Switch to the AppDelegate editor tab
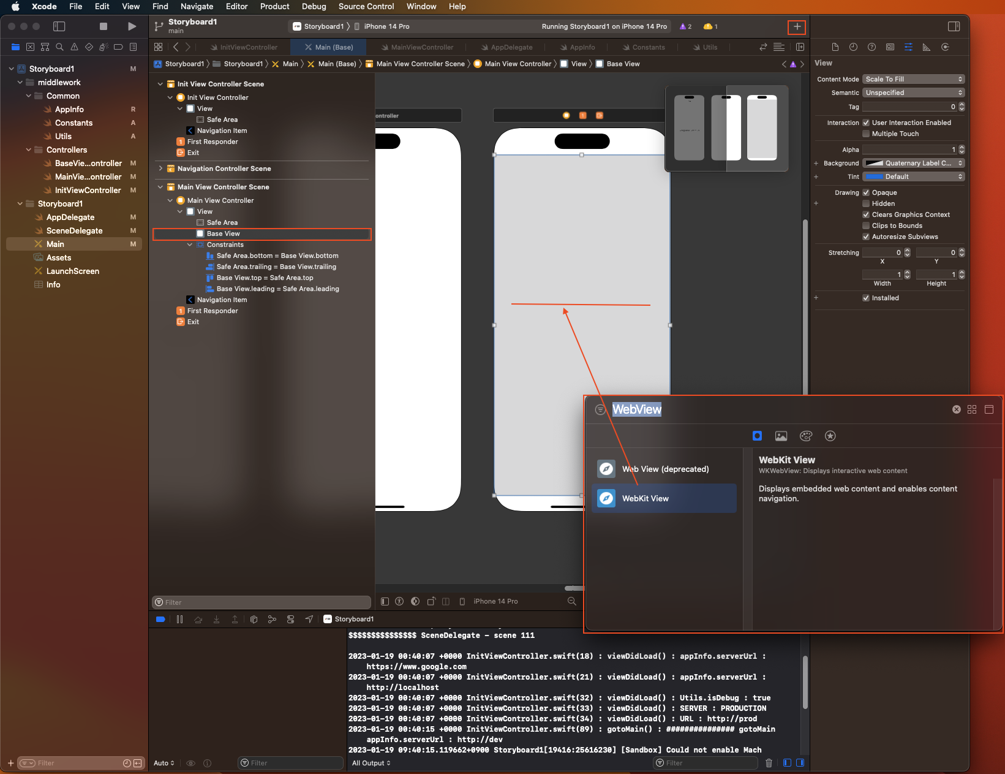Image resolution: width=1005 pixels, height=774 pixels. [x=506, y=47]
